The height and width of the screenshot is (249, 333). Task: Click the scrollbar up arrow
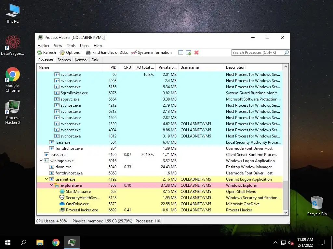click(x=286, y=67)
